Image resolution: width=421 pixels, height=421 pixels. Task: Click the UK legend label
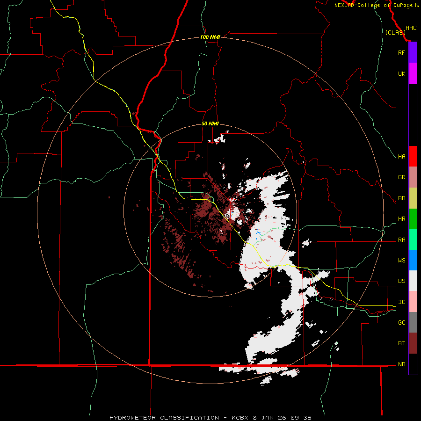[x=401, y=73]
